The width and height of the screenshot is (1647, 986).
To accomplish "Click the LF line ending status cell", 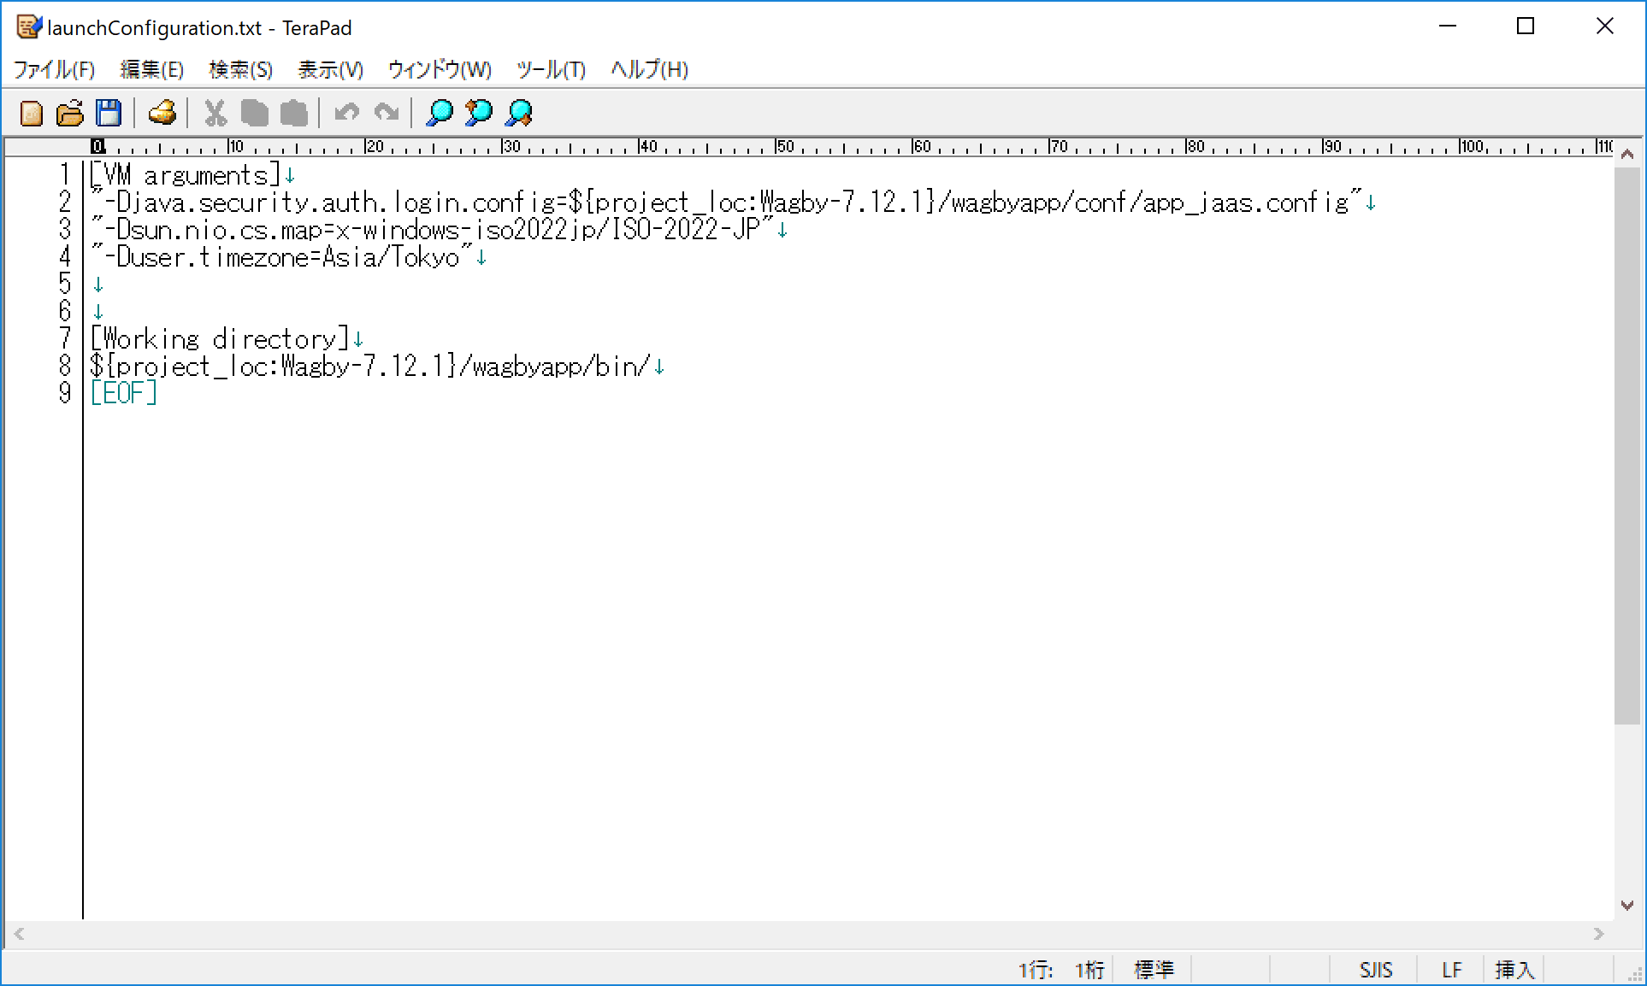I will pos(1451,970).
